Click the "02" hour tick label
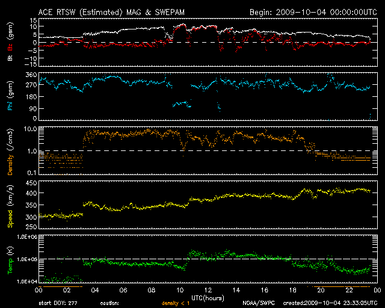This screenshot has height=308, width=385. [67, 290]
